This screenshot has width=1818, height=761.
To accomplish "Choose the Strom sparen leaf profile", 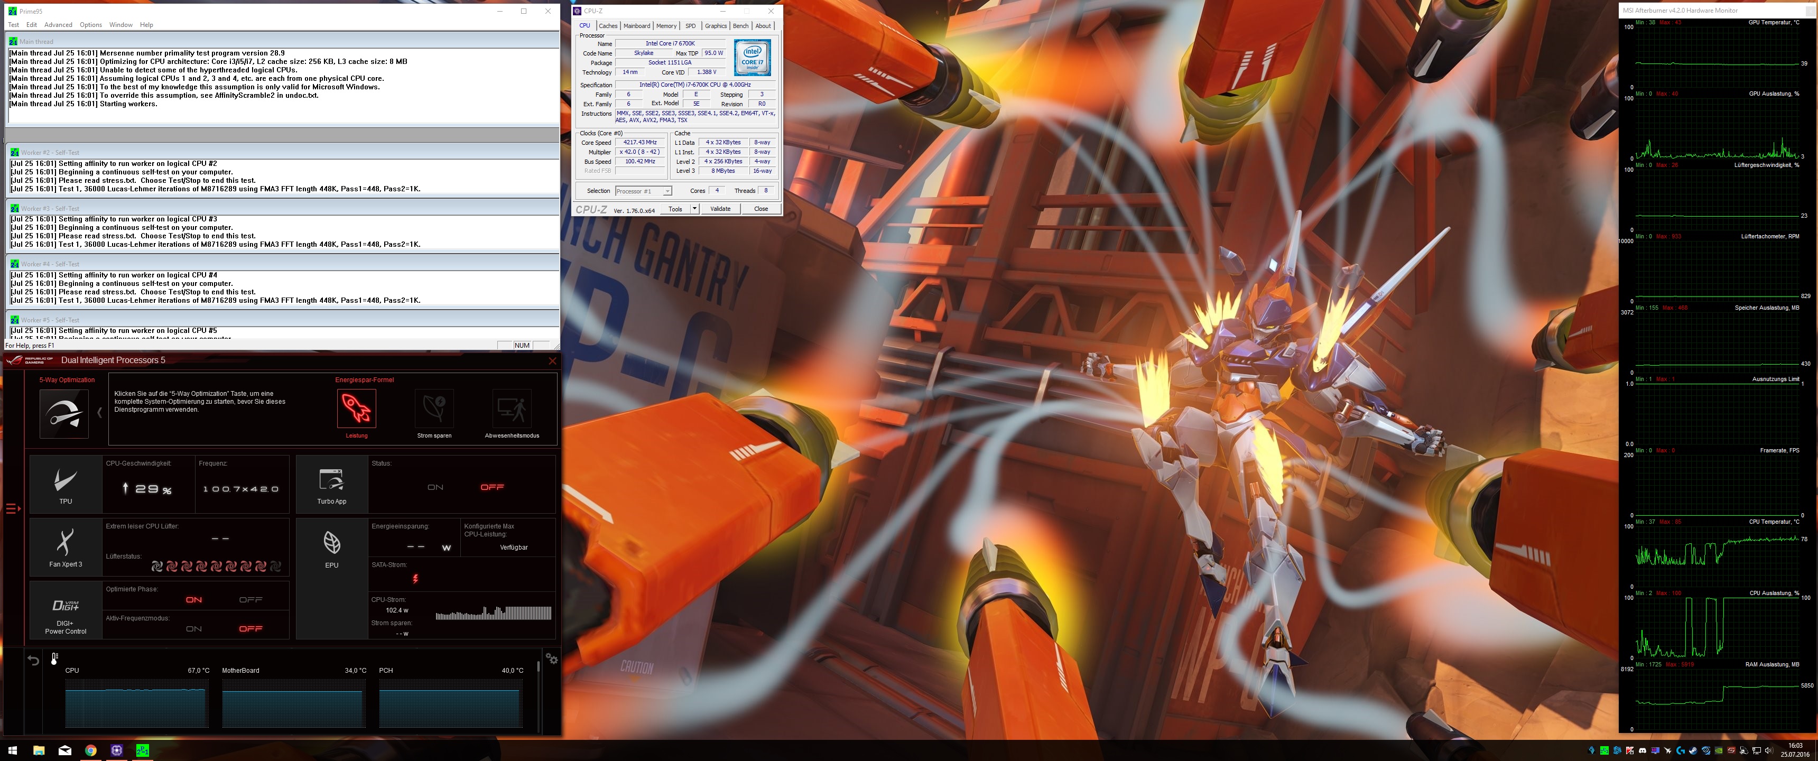I will click(434, 409).
